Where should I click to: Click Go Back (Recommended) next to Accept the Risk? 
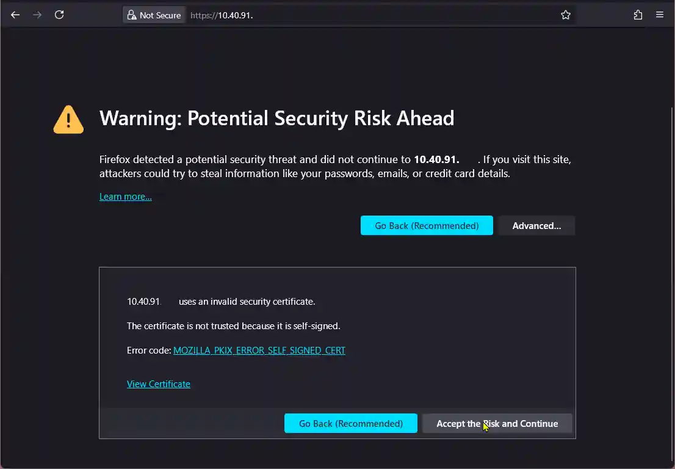[351, 423]
